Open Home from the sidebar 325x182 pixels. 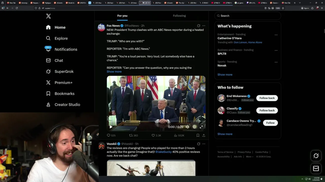[x=56, y=27]
